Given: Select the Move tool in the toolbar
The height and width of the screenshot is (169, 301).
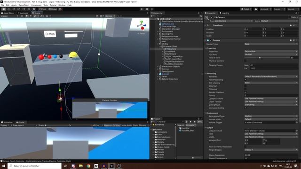Looking at the screenshot, I should click(x=8, y=9).
